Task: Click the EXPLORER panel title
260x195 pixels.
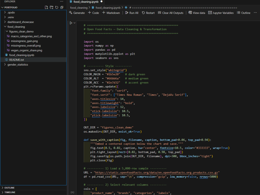Action: (10, 2)
